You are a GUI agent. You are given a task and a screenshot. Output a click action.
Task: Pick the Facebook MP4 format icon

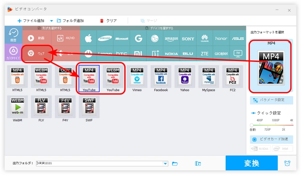coord(160,79)
